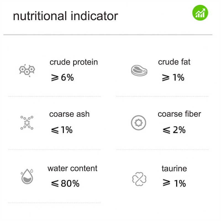
Task: Click the ≥1% taurine value
Action: pyautogui.click(x=174, y=183)
